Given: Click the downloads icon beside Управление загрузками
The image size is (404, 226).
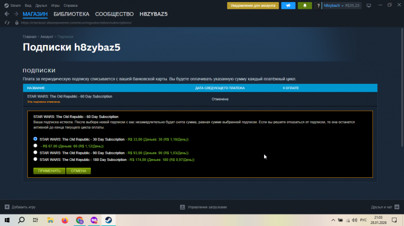Looking at the screenshot, I should pos(183,207).
